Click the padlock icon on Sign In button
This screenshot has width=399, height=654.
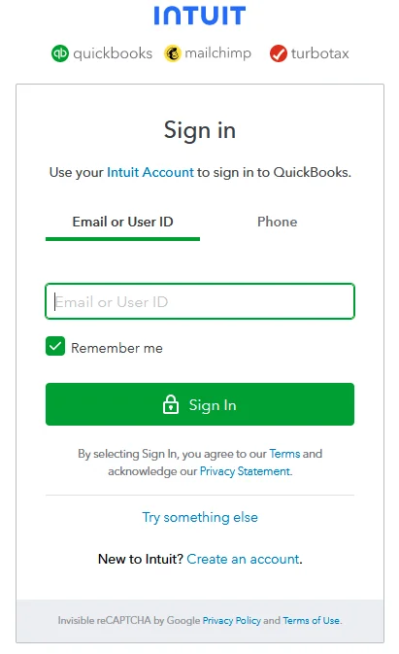[170, 404]
